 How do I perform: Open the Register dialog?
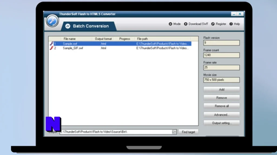pos(219,24)
